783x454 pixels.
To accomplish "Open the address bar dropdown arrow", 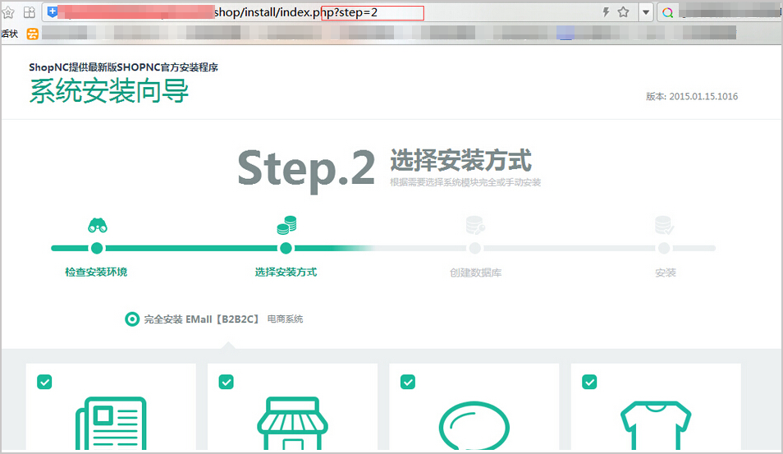I will (x=646, y=12).
